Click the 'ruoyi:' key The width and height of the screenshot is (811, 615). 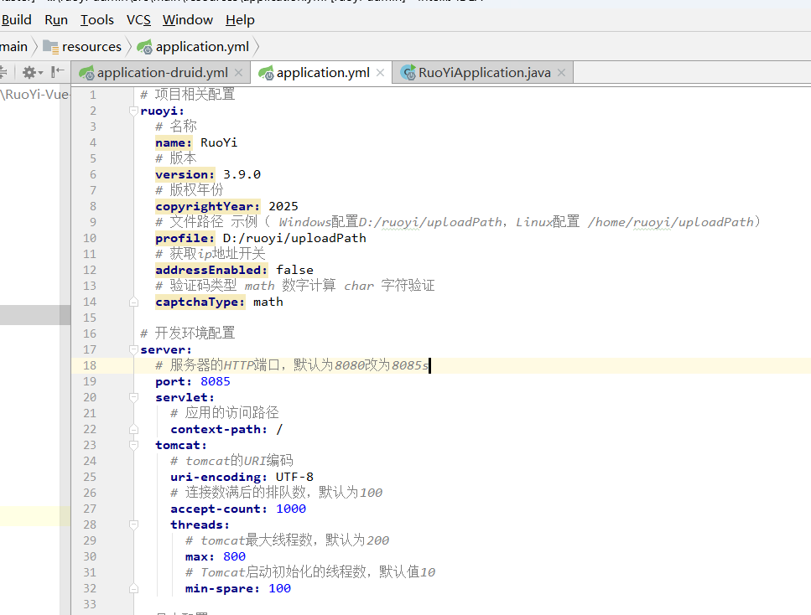tap(162, 111)
